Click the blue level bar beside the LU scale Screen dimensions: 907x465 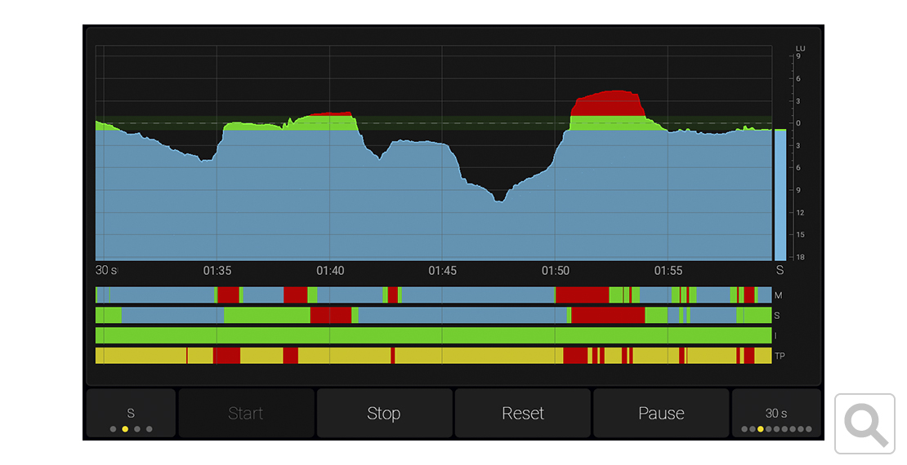780,194
